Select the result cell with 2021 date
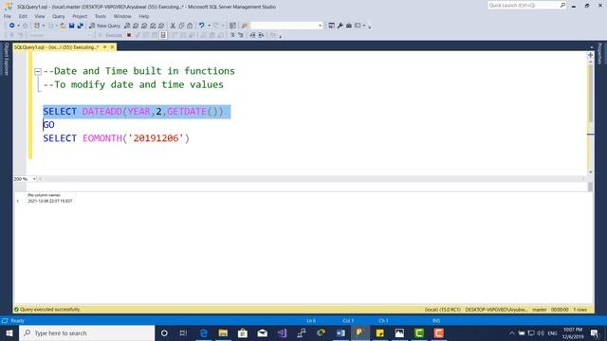The height and width of the screenshot is (341, 607). [50, 201]
